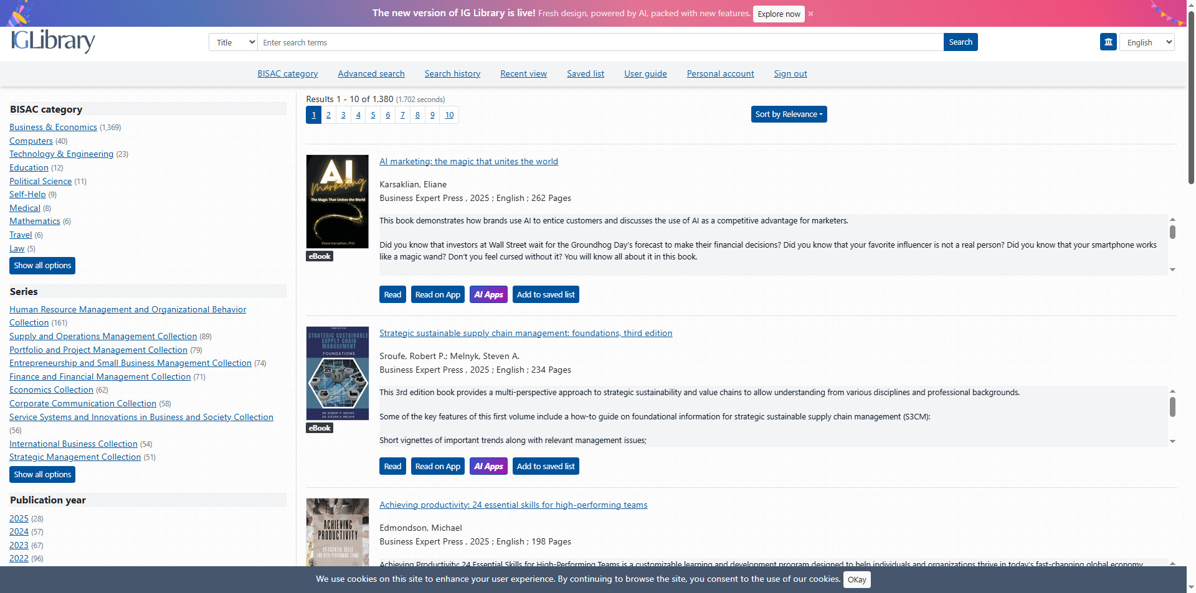Click the institution building icon button
Screen dimensions: 1196x593
point(1108,42)
